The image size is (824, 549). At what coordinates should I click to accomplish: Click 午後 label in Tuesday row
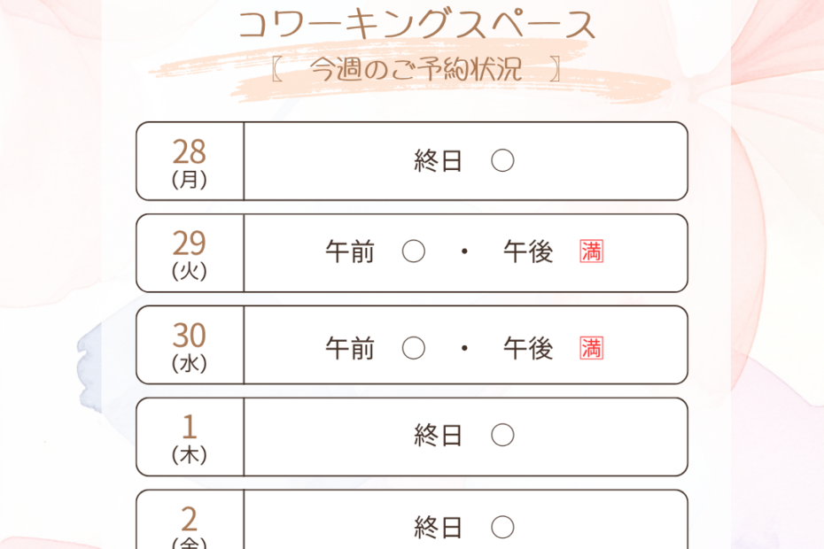[x=528, y=251]
